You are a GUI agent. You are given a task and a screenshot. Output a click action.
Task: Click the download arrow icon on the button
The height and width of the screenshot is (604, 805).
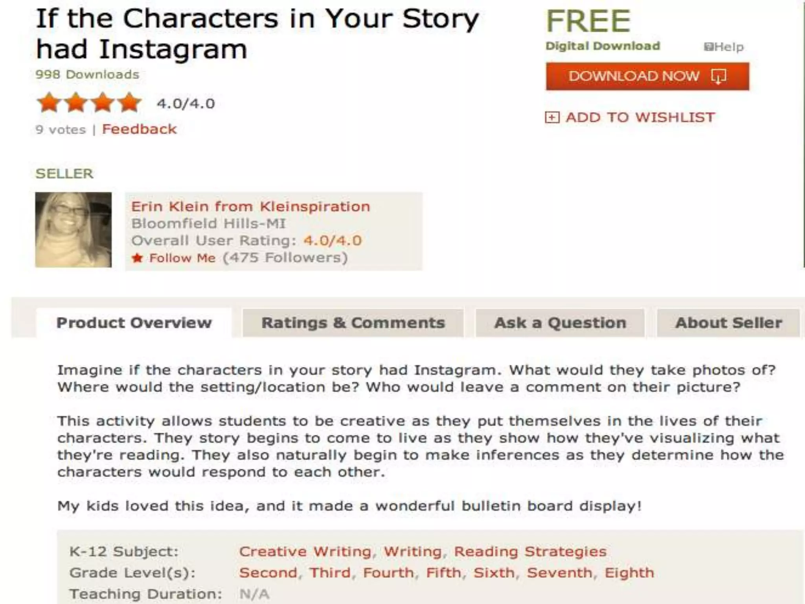(x=718, y=76)
